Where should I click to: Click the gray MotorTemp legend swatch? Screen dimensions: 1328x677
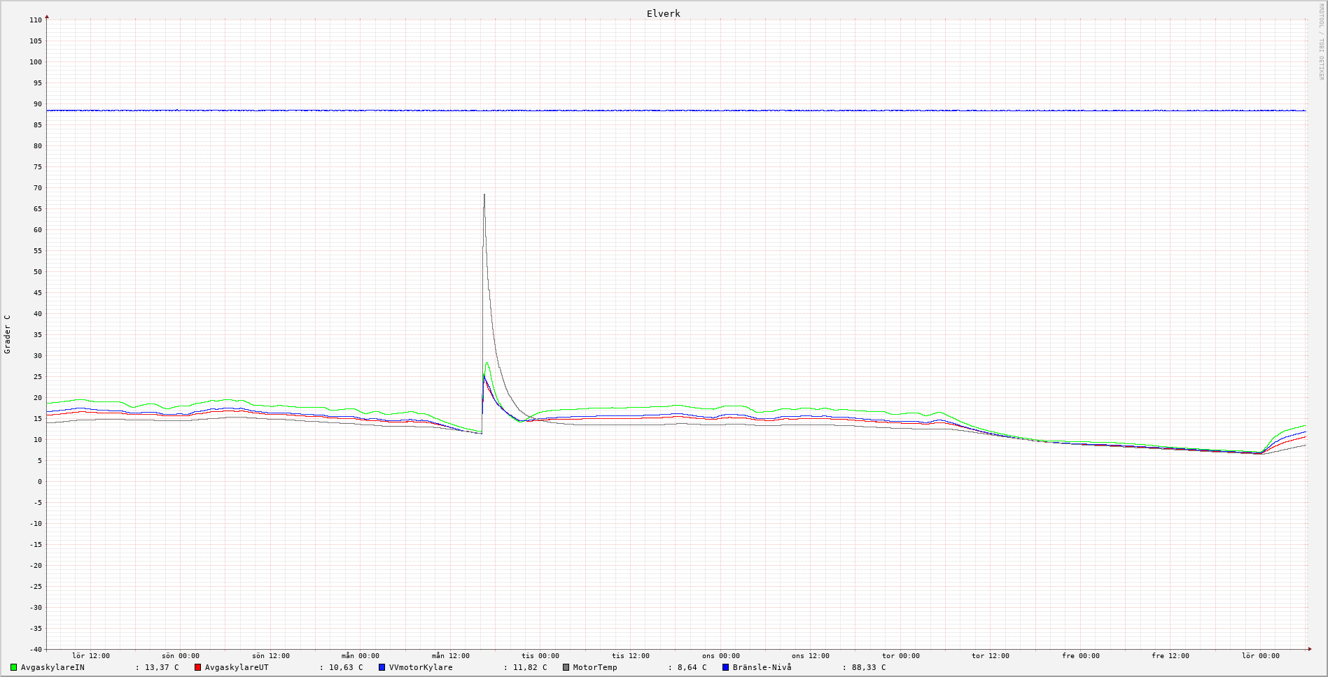(566, 667)
